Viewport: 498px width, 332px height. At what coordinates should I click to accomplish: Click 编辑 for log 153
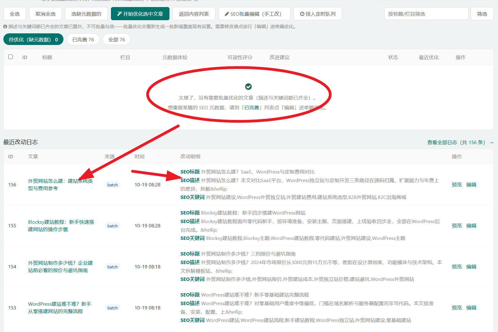tap(471, 308)
